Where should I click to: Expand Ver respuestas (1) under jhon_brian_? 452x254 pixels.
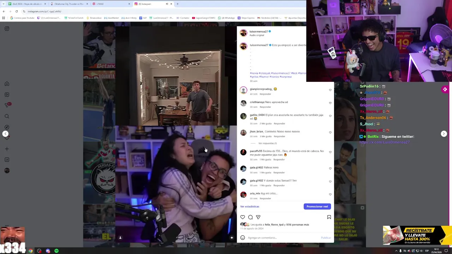click(267, 143)
